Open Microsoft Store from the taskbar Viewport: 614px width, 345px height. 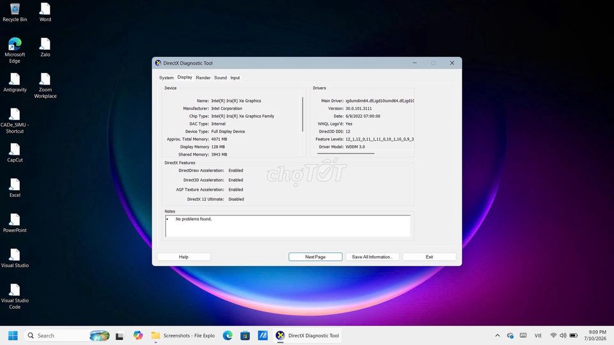pyautogui.click(x=245, y=335)
